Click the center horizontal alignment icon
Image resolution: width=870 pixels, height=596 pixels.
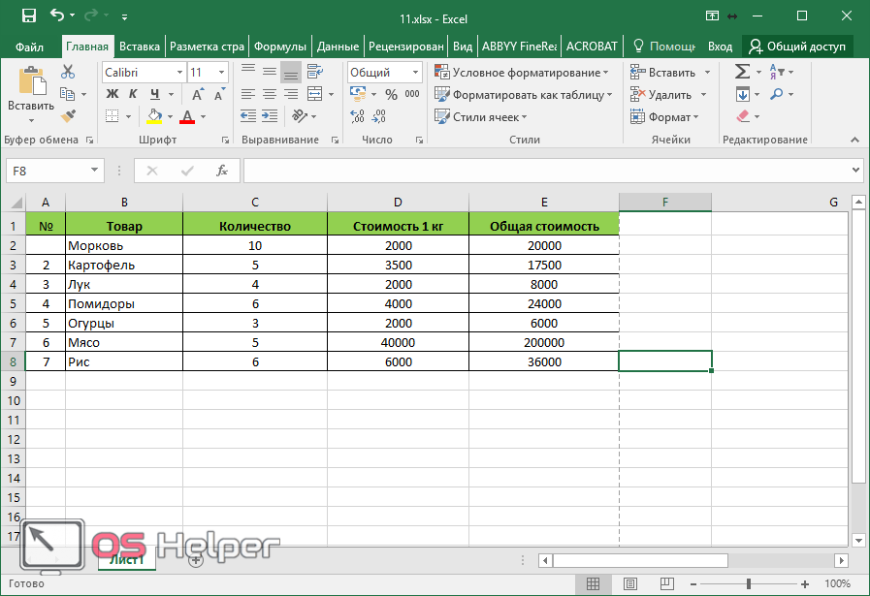(269, 95)
